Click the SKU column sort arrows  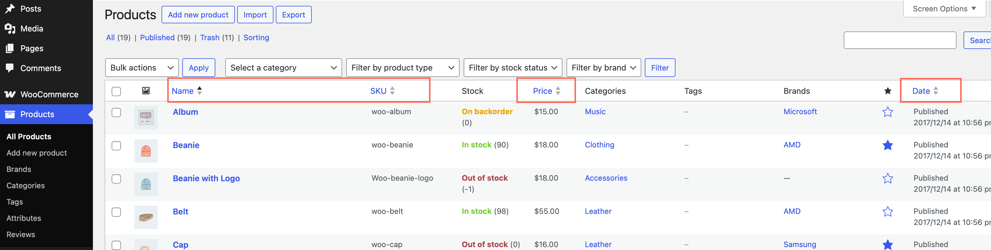pos(392,91)
